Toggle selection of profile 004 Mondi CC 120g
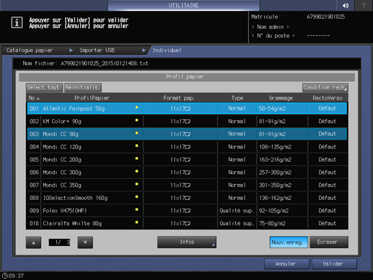Image resolution: width=373 pixels, height=280 pixels. pyautogui.click(x=187, y=146)
